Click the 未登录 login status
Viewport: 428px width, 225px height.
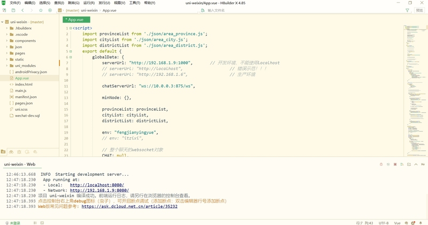(x=13, y=223)
